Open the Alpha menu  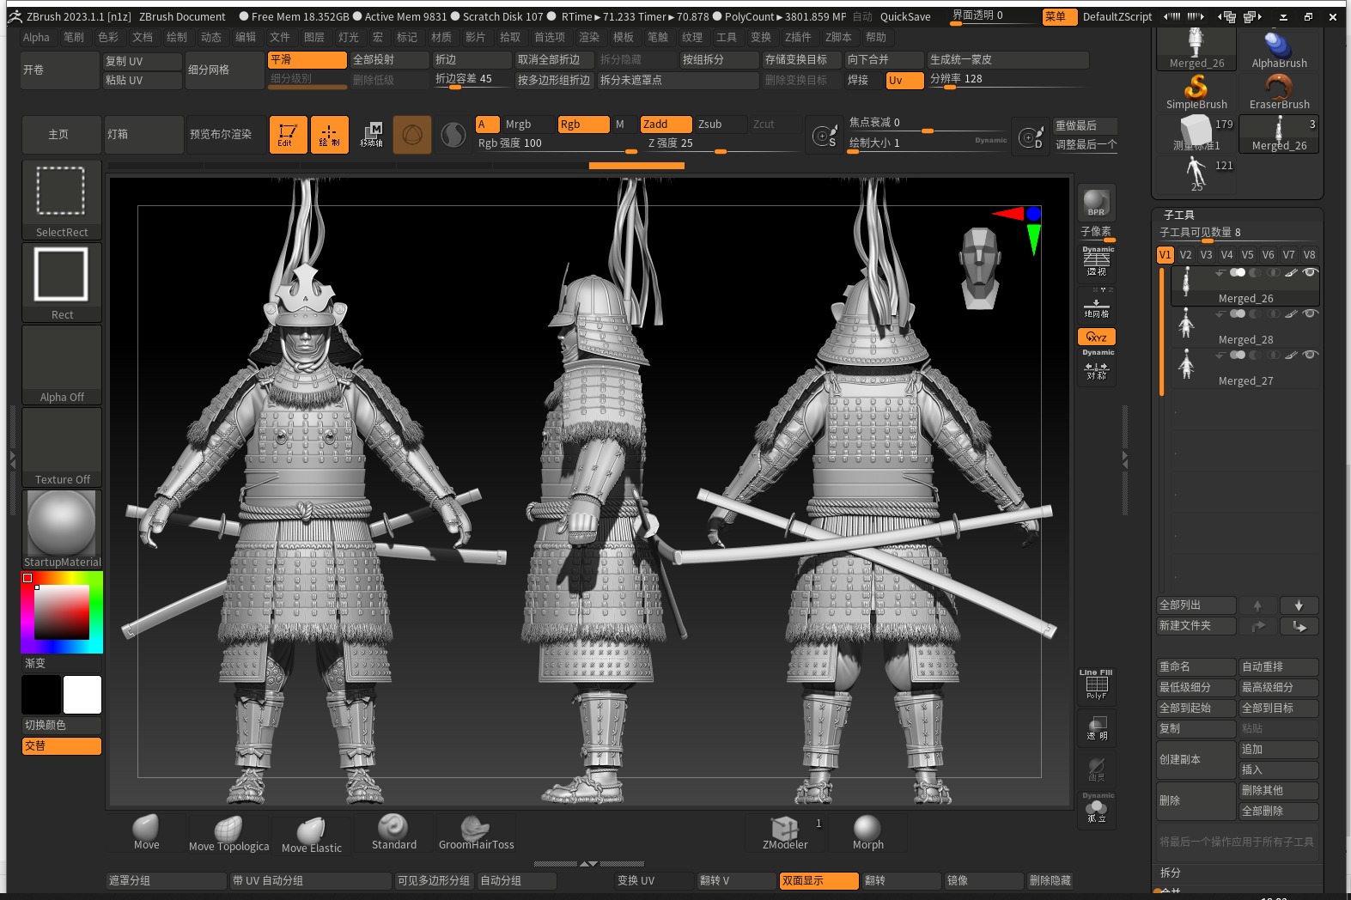[36, 37]
